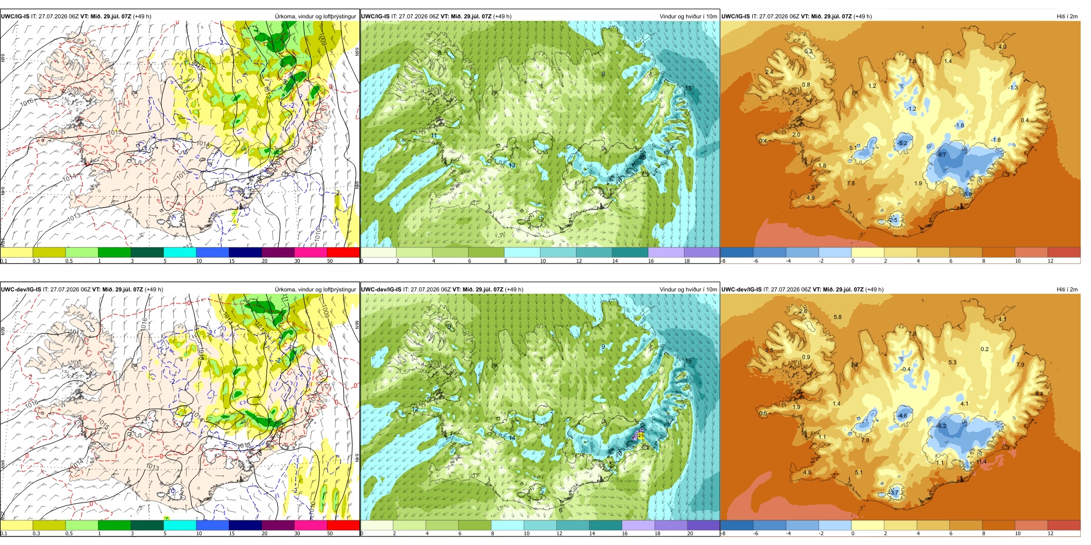Click 'Hiti í 2m' title in UWC-dev panel
The width and height of the screenshot is (1091, 545).
point(1067,289)
